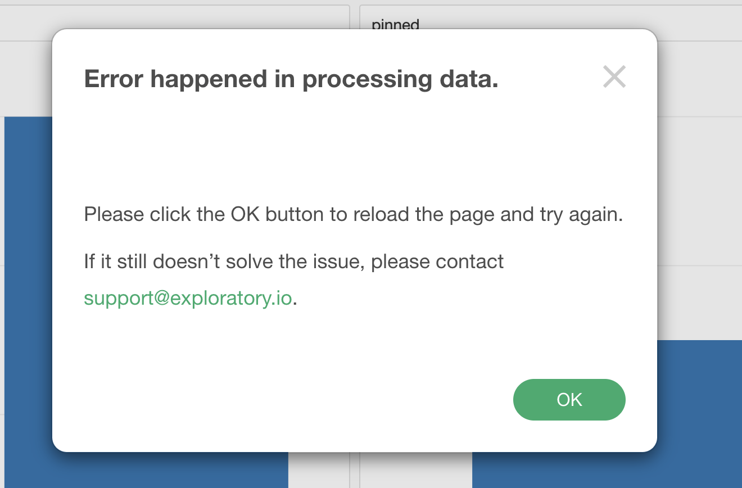Click the "If it still doesn't solve" text line
This screenshot has width=742, height=488.
[293, 261]
